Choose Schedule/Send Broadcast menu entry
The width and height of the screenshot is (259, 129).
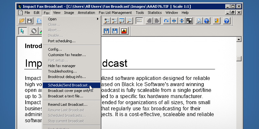pos(68,85)
